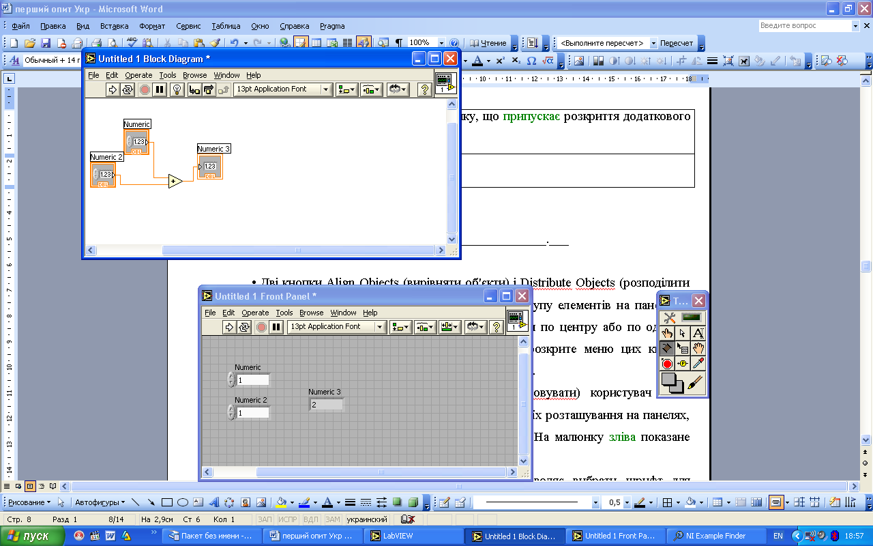Select Edit Text tool in Tools palette
The height and width of the screenshot is (546, 873).
(698, 332)
